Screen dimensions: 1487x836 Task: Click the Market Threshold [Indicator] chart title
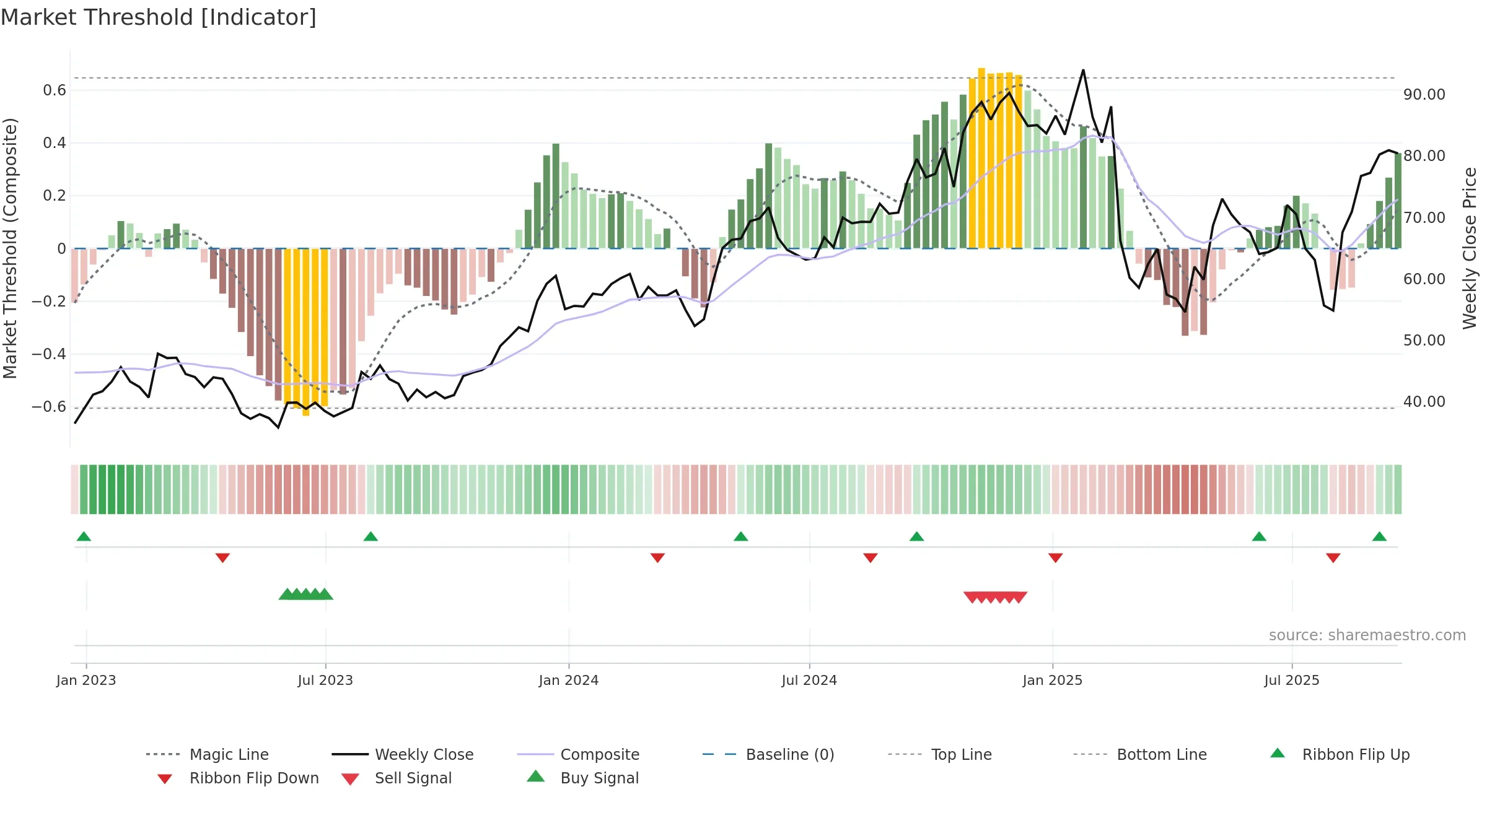coord(159,17)
